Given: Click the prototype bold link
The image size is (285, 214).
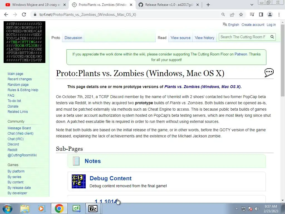Looking at the screenshot, I should [x=144, y=103].
